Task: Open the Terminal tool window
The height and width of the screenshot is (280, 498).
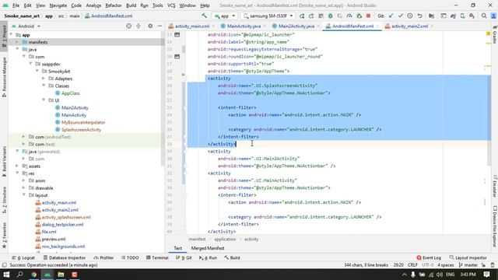Action: (157, 257)
